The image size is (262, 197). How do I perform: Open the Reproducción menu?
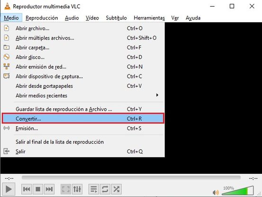point(42,18)
